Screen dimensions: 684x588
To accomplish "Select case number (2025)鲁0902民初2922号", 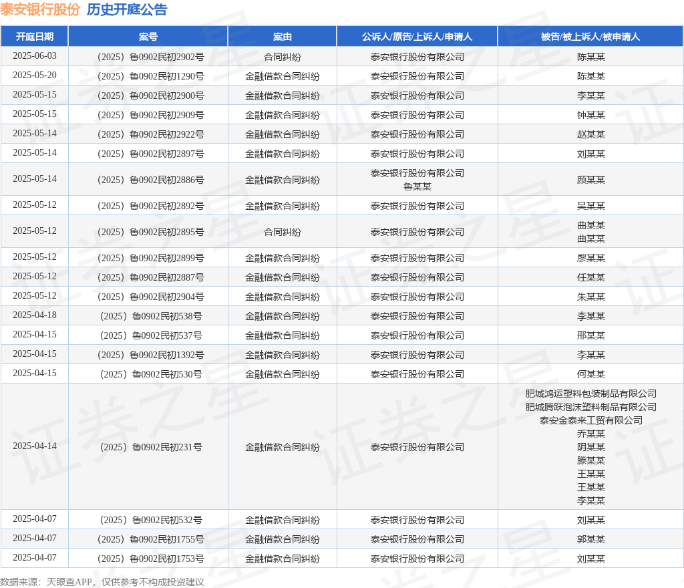I will click(x=150, y=134).
